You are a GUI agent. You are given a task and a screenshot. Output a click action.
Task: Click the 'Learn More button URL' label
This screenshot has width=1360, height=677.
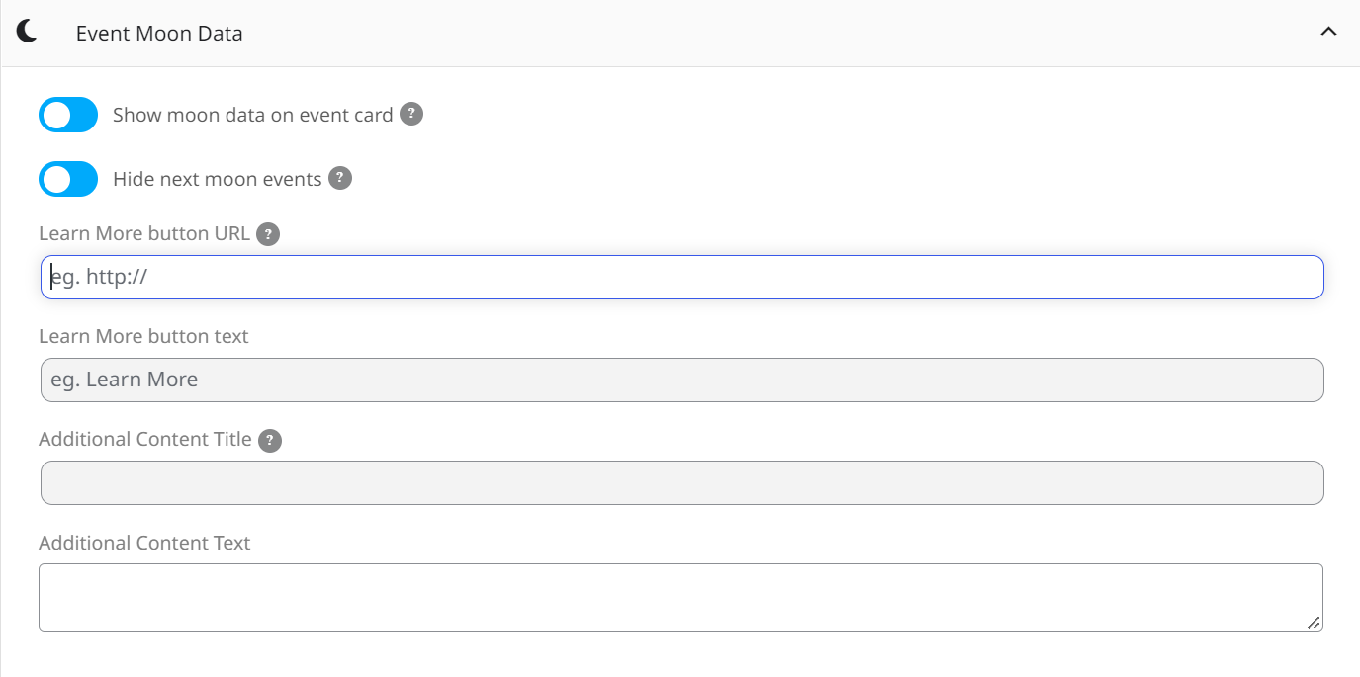point(144,234)
